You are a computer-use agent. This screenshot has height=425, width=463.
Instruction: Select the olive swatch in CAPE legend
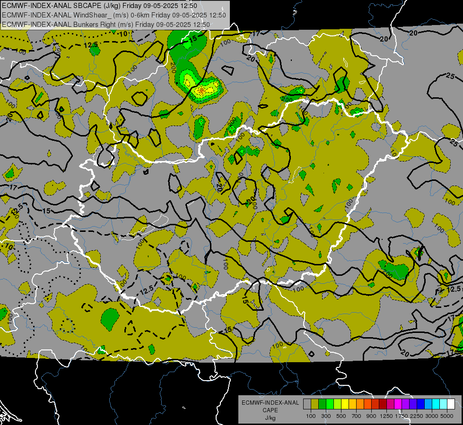pos(314,404)
